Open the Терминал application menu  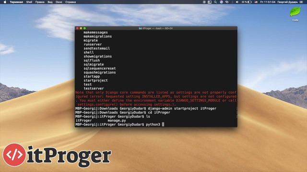[x=16, y=2]
